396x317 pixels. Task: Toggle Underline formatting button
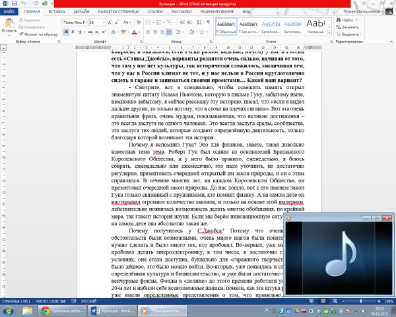pos(80,32)
